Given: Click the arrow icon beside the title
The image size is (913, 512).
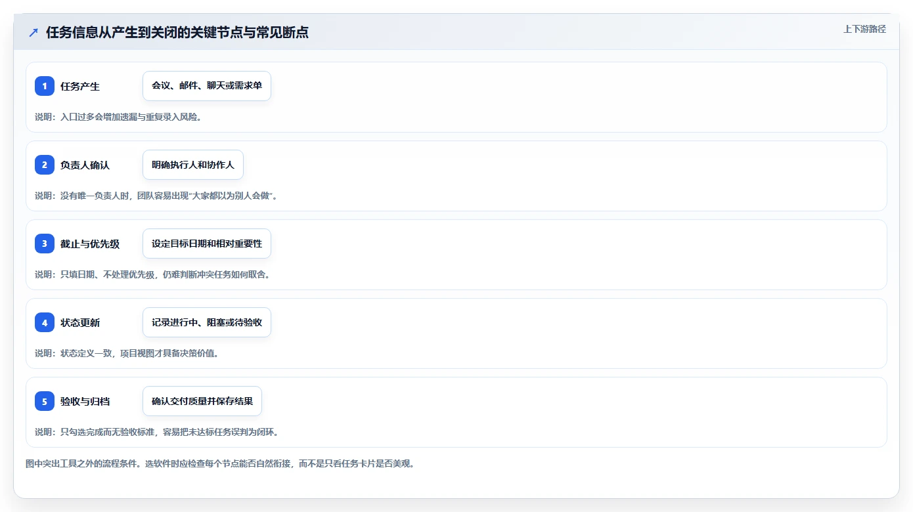Looking at the screenshot, I should point(33,32).
